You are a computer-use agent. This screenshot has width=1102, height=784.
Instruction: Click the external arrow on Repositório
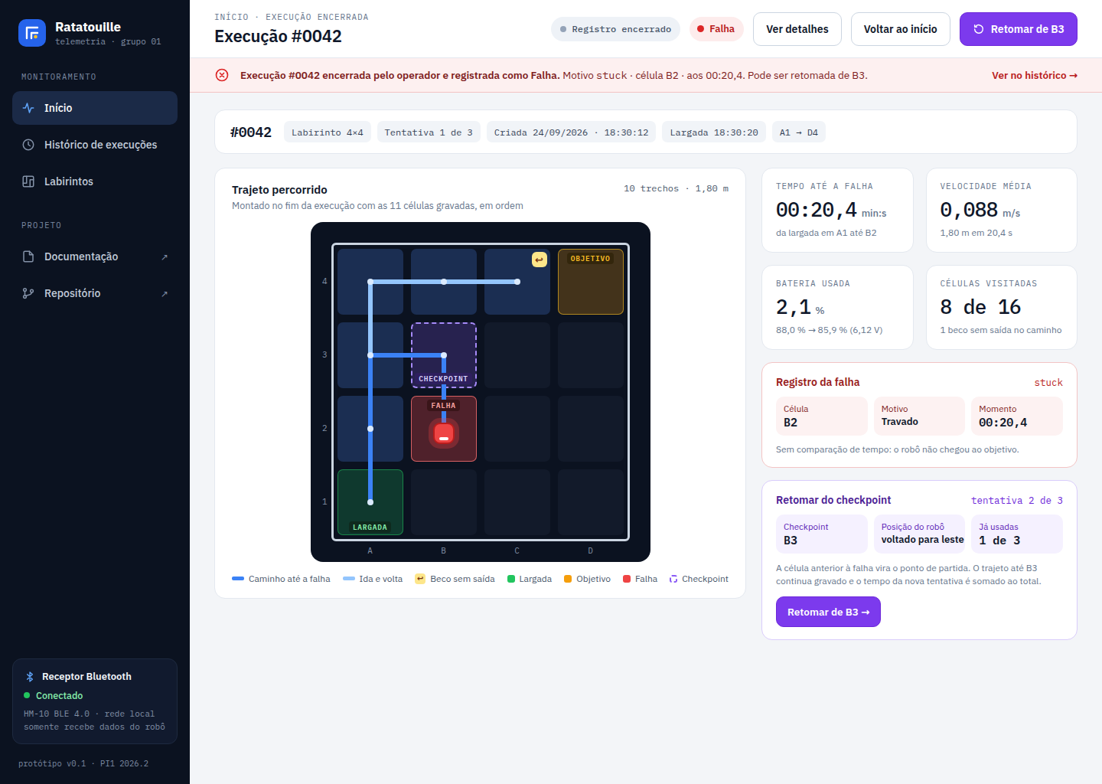click(165, 294)
